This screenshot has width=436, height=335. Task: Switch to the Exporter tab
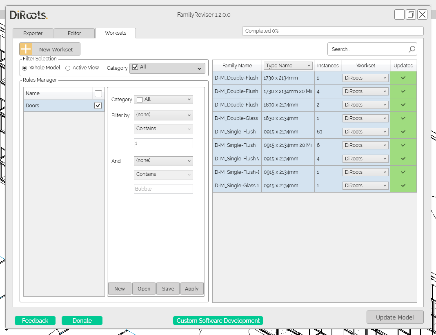33,33
